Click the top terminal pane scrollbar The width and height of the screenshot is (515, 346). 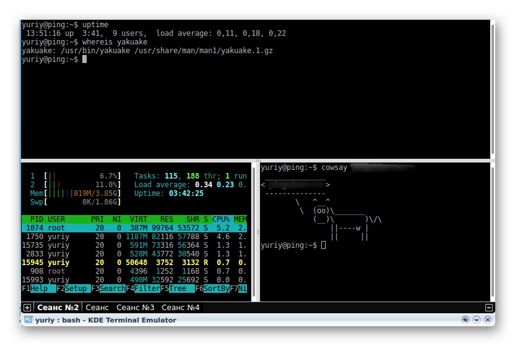492,88
